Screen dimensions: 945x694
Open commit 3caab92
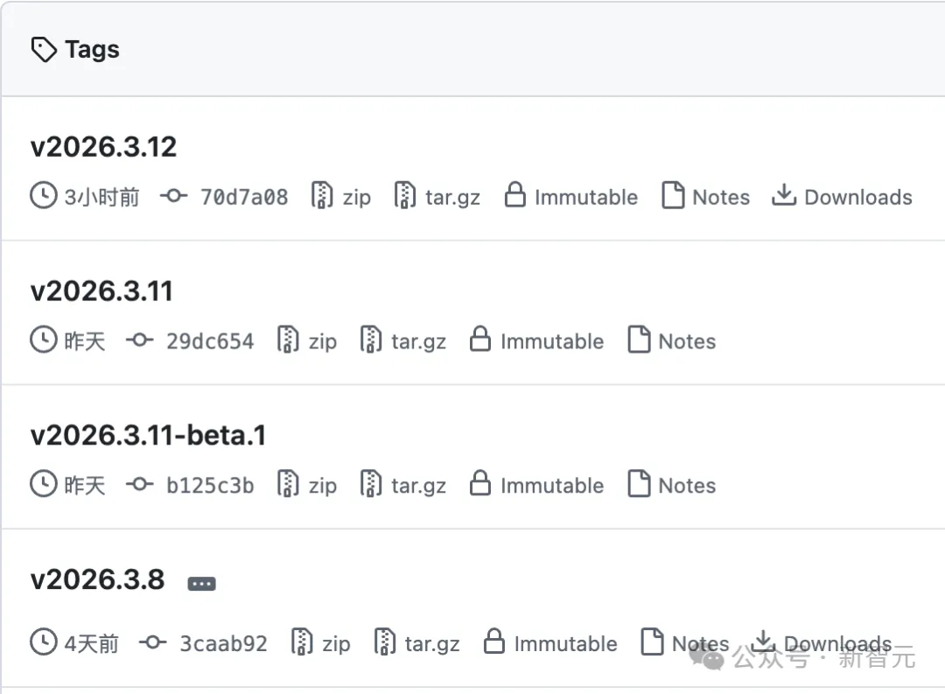tap(223, 644)
